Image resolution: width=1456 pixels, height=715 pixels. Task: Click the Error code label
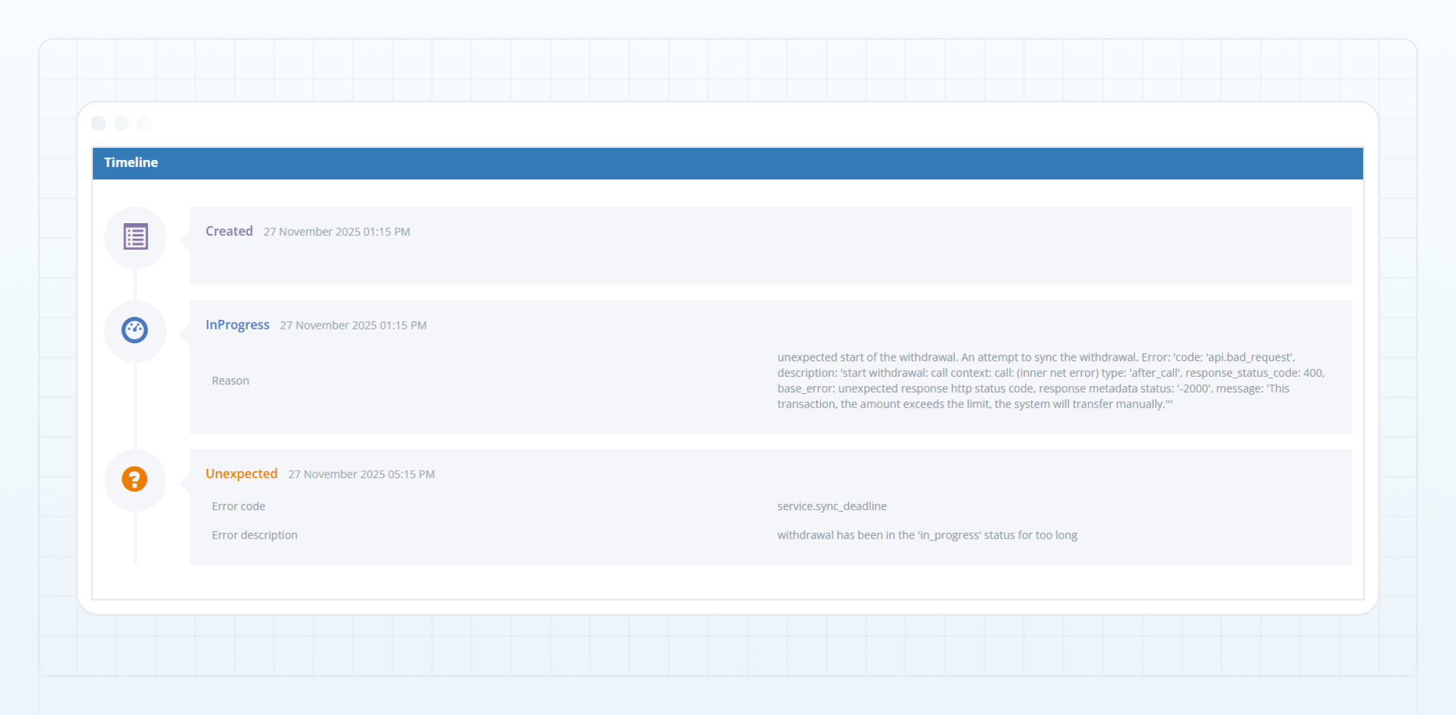tap(238, 506)
